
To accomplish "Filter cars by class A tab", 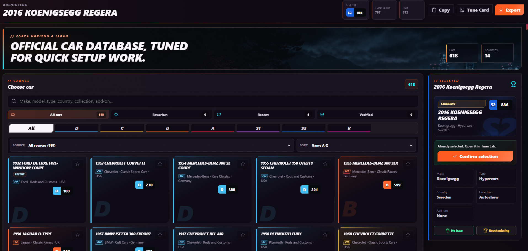I will (213, 128).
